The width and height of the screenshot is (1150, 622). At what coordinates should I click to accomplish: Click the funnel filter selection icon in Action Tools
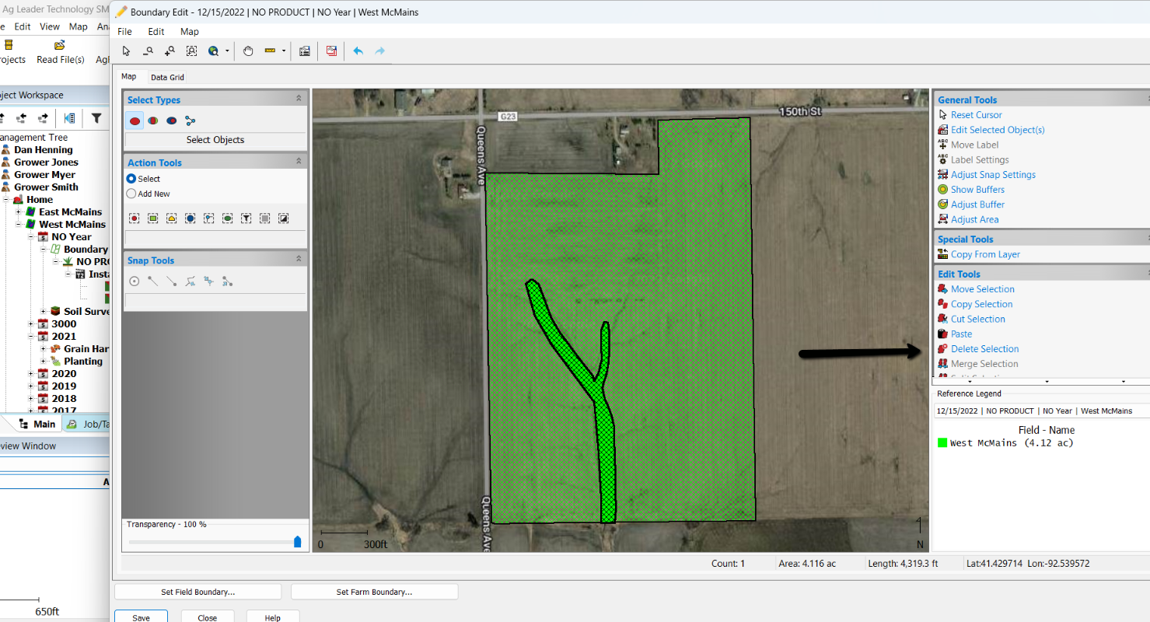[246, 218]
